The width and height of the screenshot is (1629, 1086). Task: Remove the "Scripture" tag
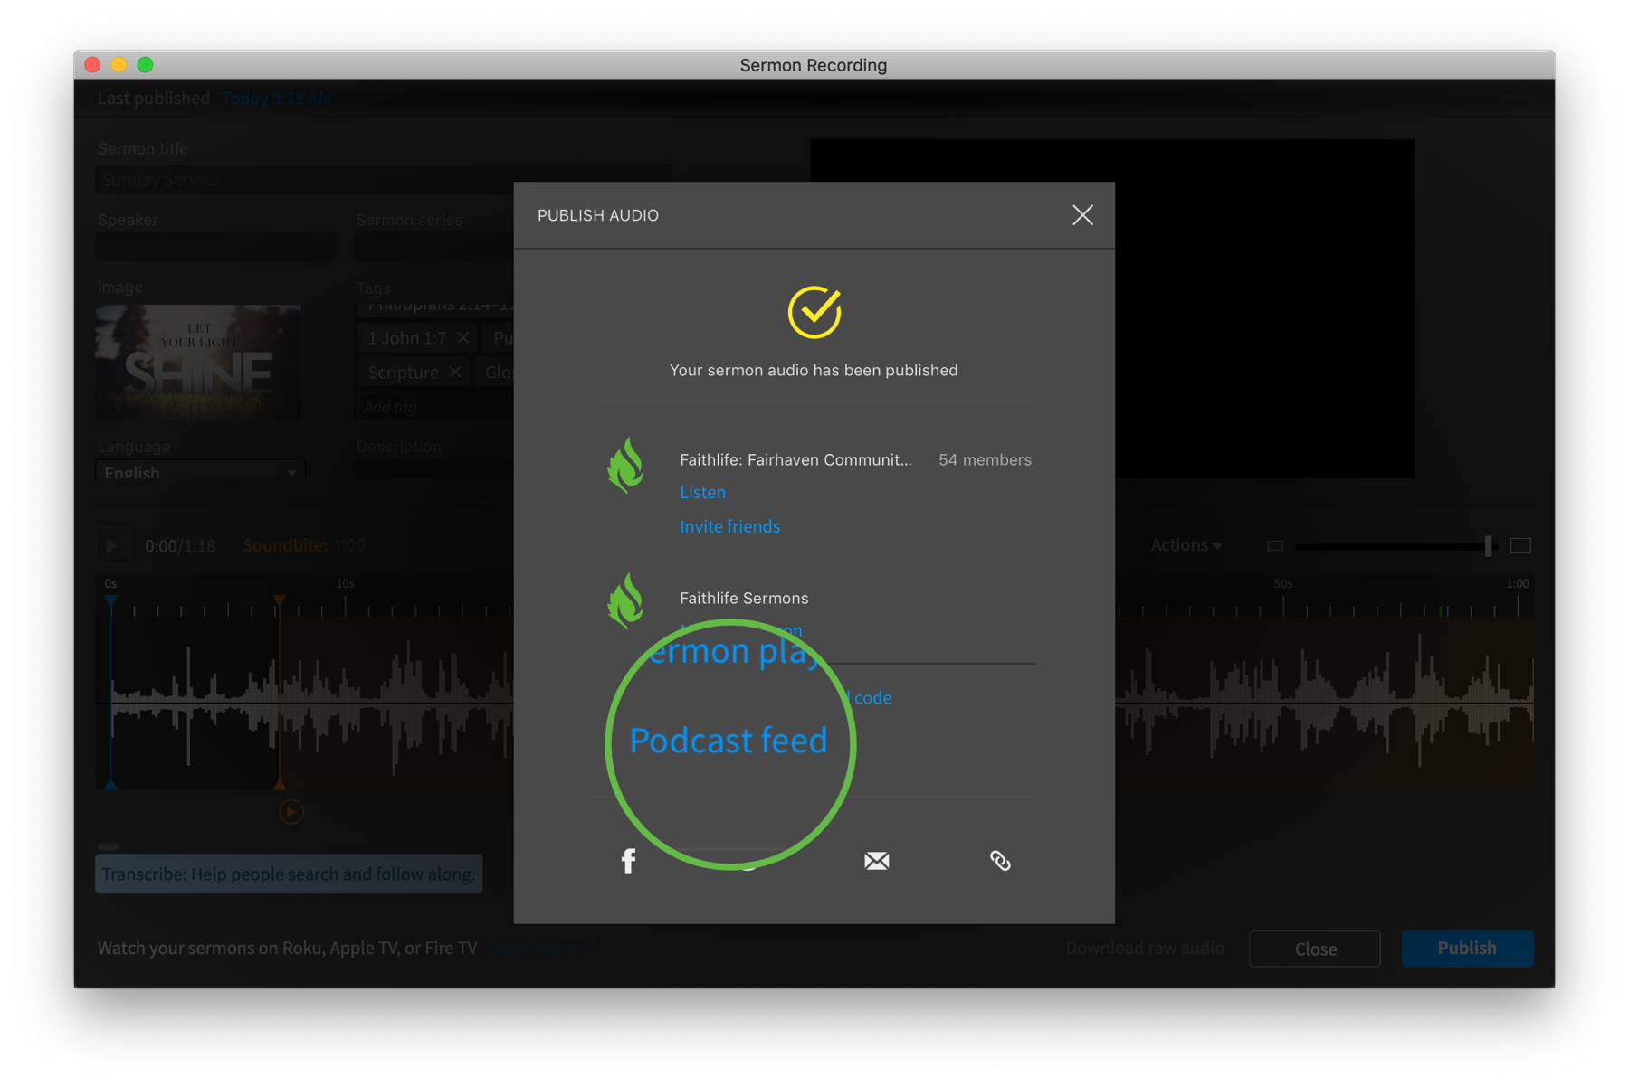(453, 371)
